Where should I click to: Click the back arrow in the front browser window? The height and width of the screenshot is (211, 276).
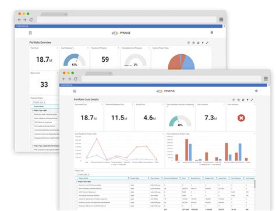pyautogui.click(x=64, y=79)
